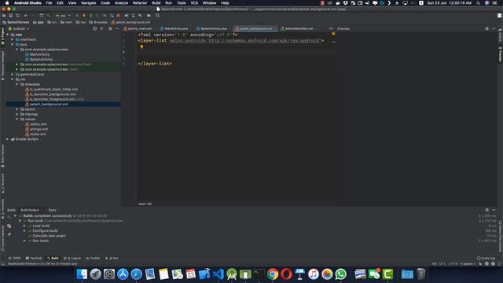Open Chrome from the Dock
Image resolution: width=503 pixels, height=283 pixels.
tap(273, 274)
